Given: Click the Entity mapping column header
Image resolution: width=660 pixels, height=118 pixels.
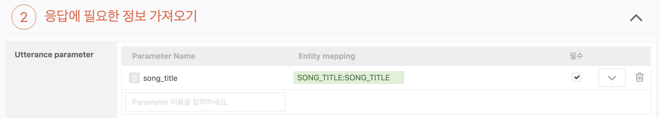Looking at the screenshot, I should tap(327, 56).
